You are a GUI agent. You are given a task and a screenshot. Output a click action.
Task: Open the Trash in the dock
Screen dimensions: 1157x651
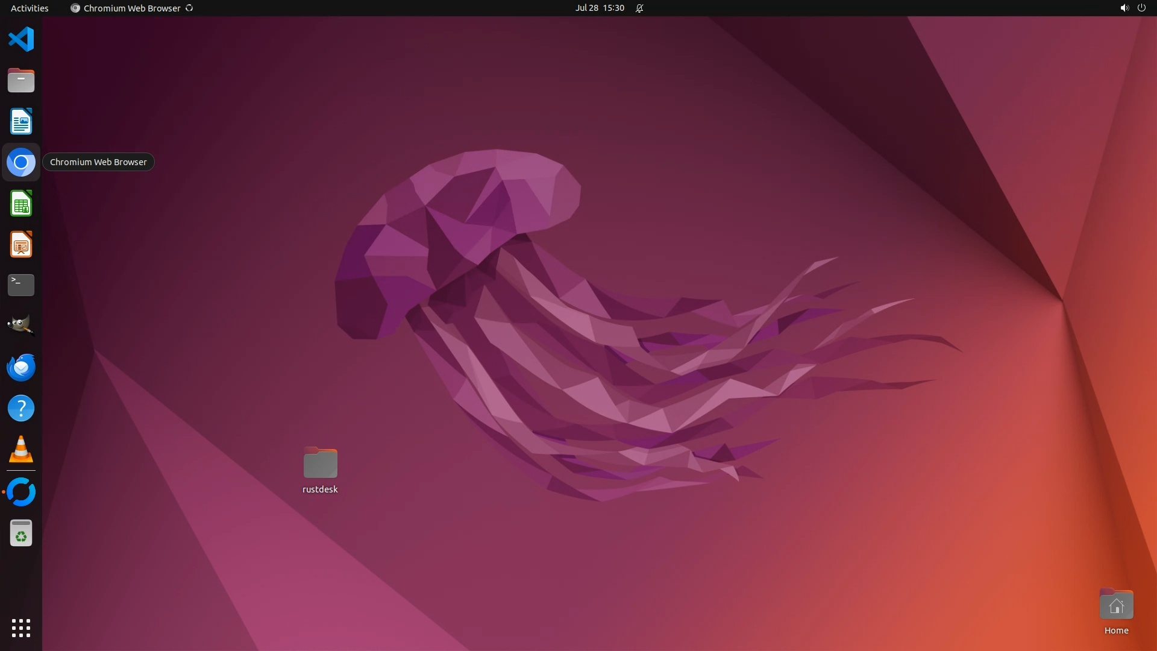[x=21, y=533]
